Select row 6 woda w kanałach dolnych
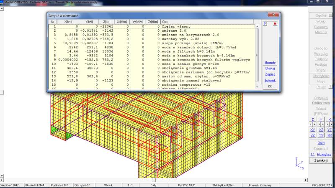The image size is (335, 188). (x=152, y=47)
